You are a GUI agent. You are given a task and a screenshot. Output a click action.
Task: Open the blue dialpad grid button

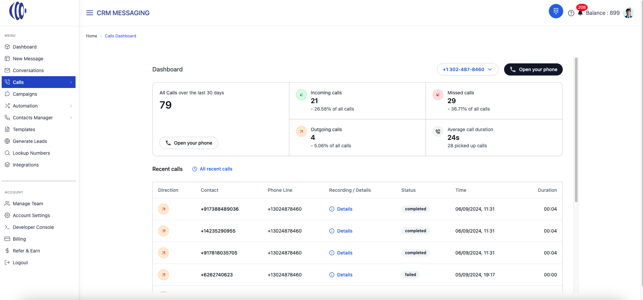click(556, 11)
